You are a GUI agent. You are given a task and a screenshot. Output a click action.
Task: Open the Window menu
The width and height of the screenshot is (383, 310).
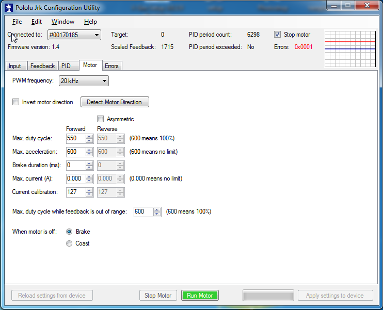63,22
